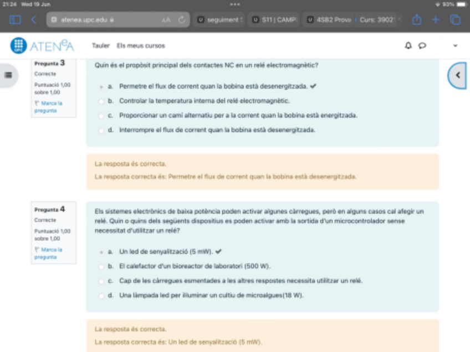Screen dimensions: 470x352
Task: Click 'Marca la pregunta' for Pregunta 3
Action: point(48,107)
